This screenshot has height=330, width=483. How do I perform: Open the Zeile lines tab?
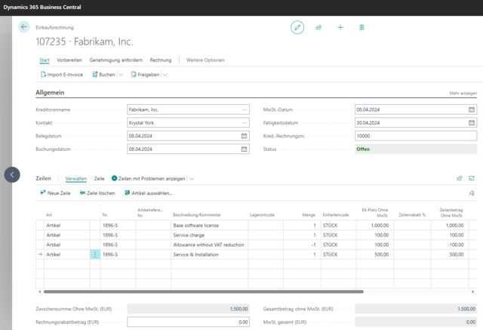99,179
